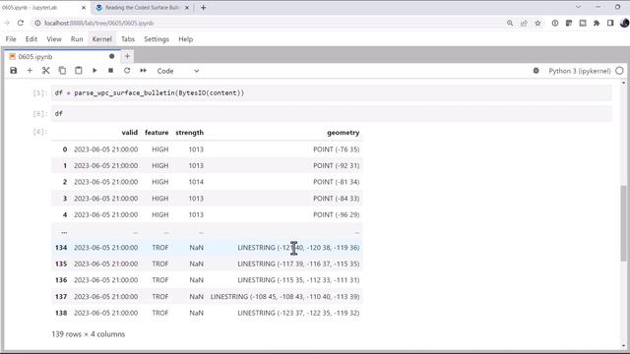This screenshot has width=630, height=354.
Task: Open the Help menu
Action: (186, 39)
